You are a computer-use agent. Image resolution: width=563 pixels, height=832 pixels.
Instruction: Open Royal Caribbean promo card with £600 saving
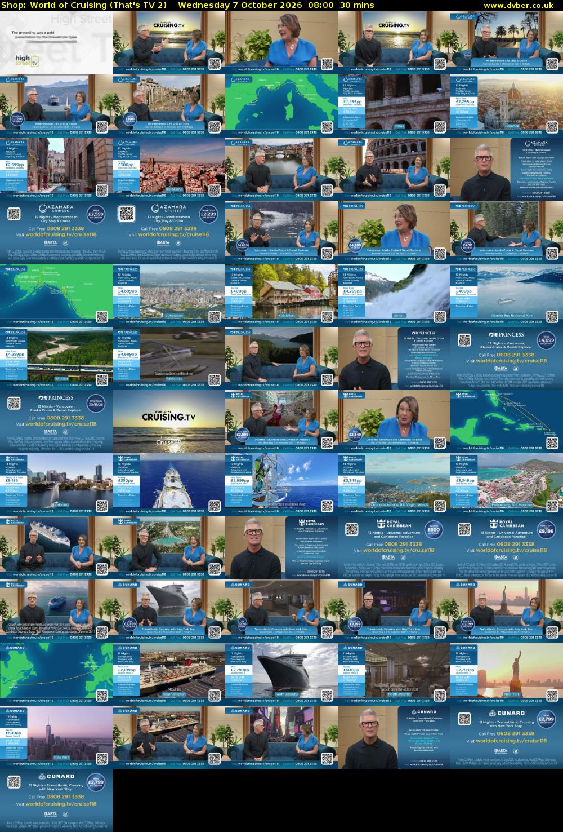point(394,548)
